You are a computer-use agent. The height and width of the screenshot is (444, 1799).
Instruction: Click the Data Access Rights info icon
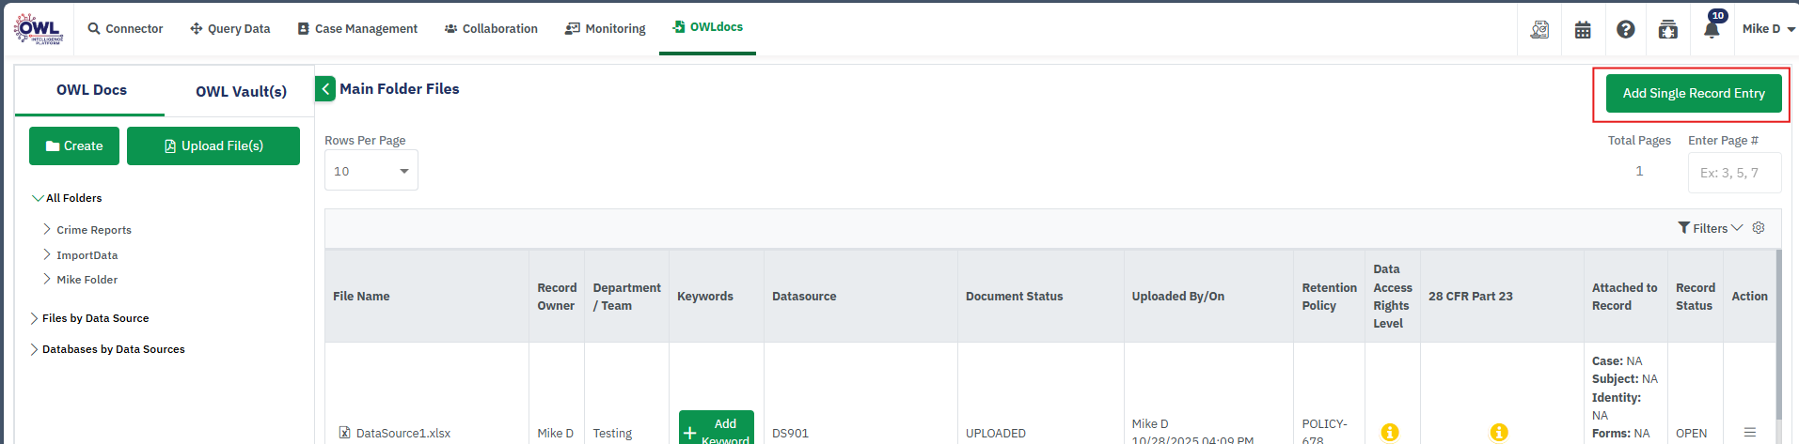click(x=1390, y=432)
